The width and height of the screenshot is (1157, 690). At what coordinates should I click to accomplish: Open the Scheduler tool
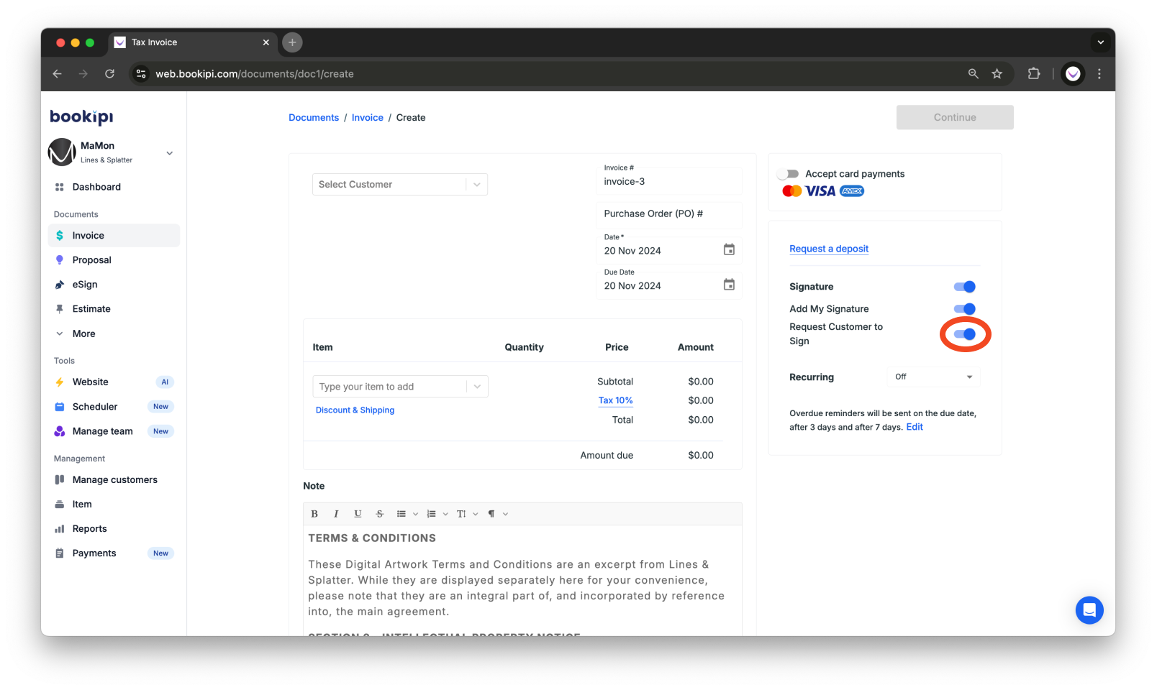coord(94,406)
